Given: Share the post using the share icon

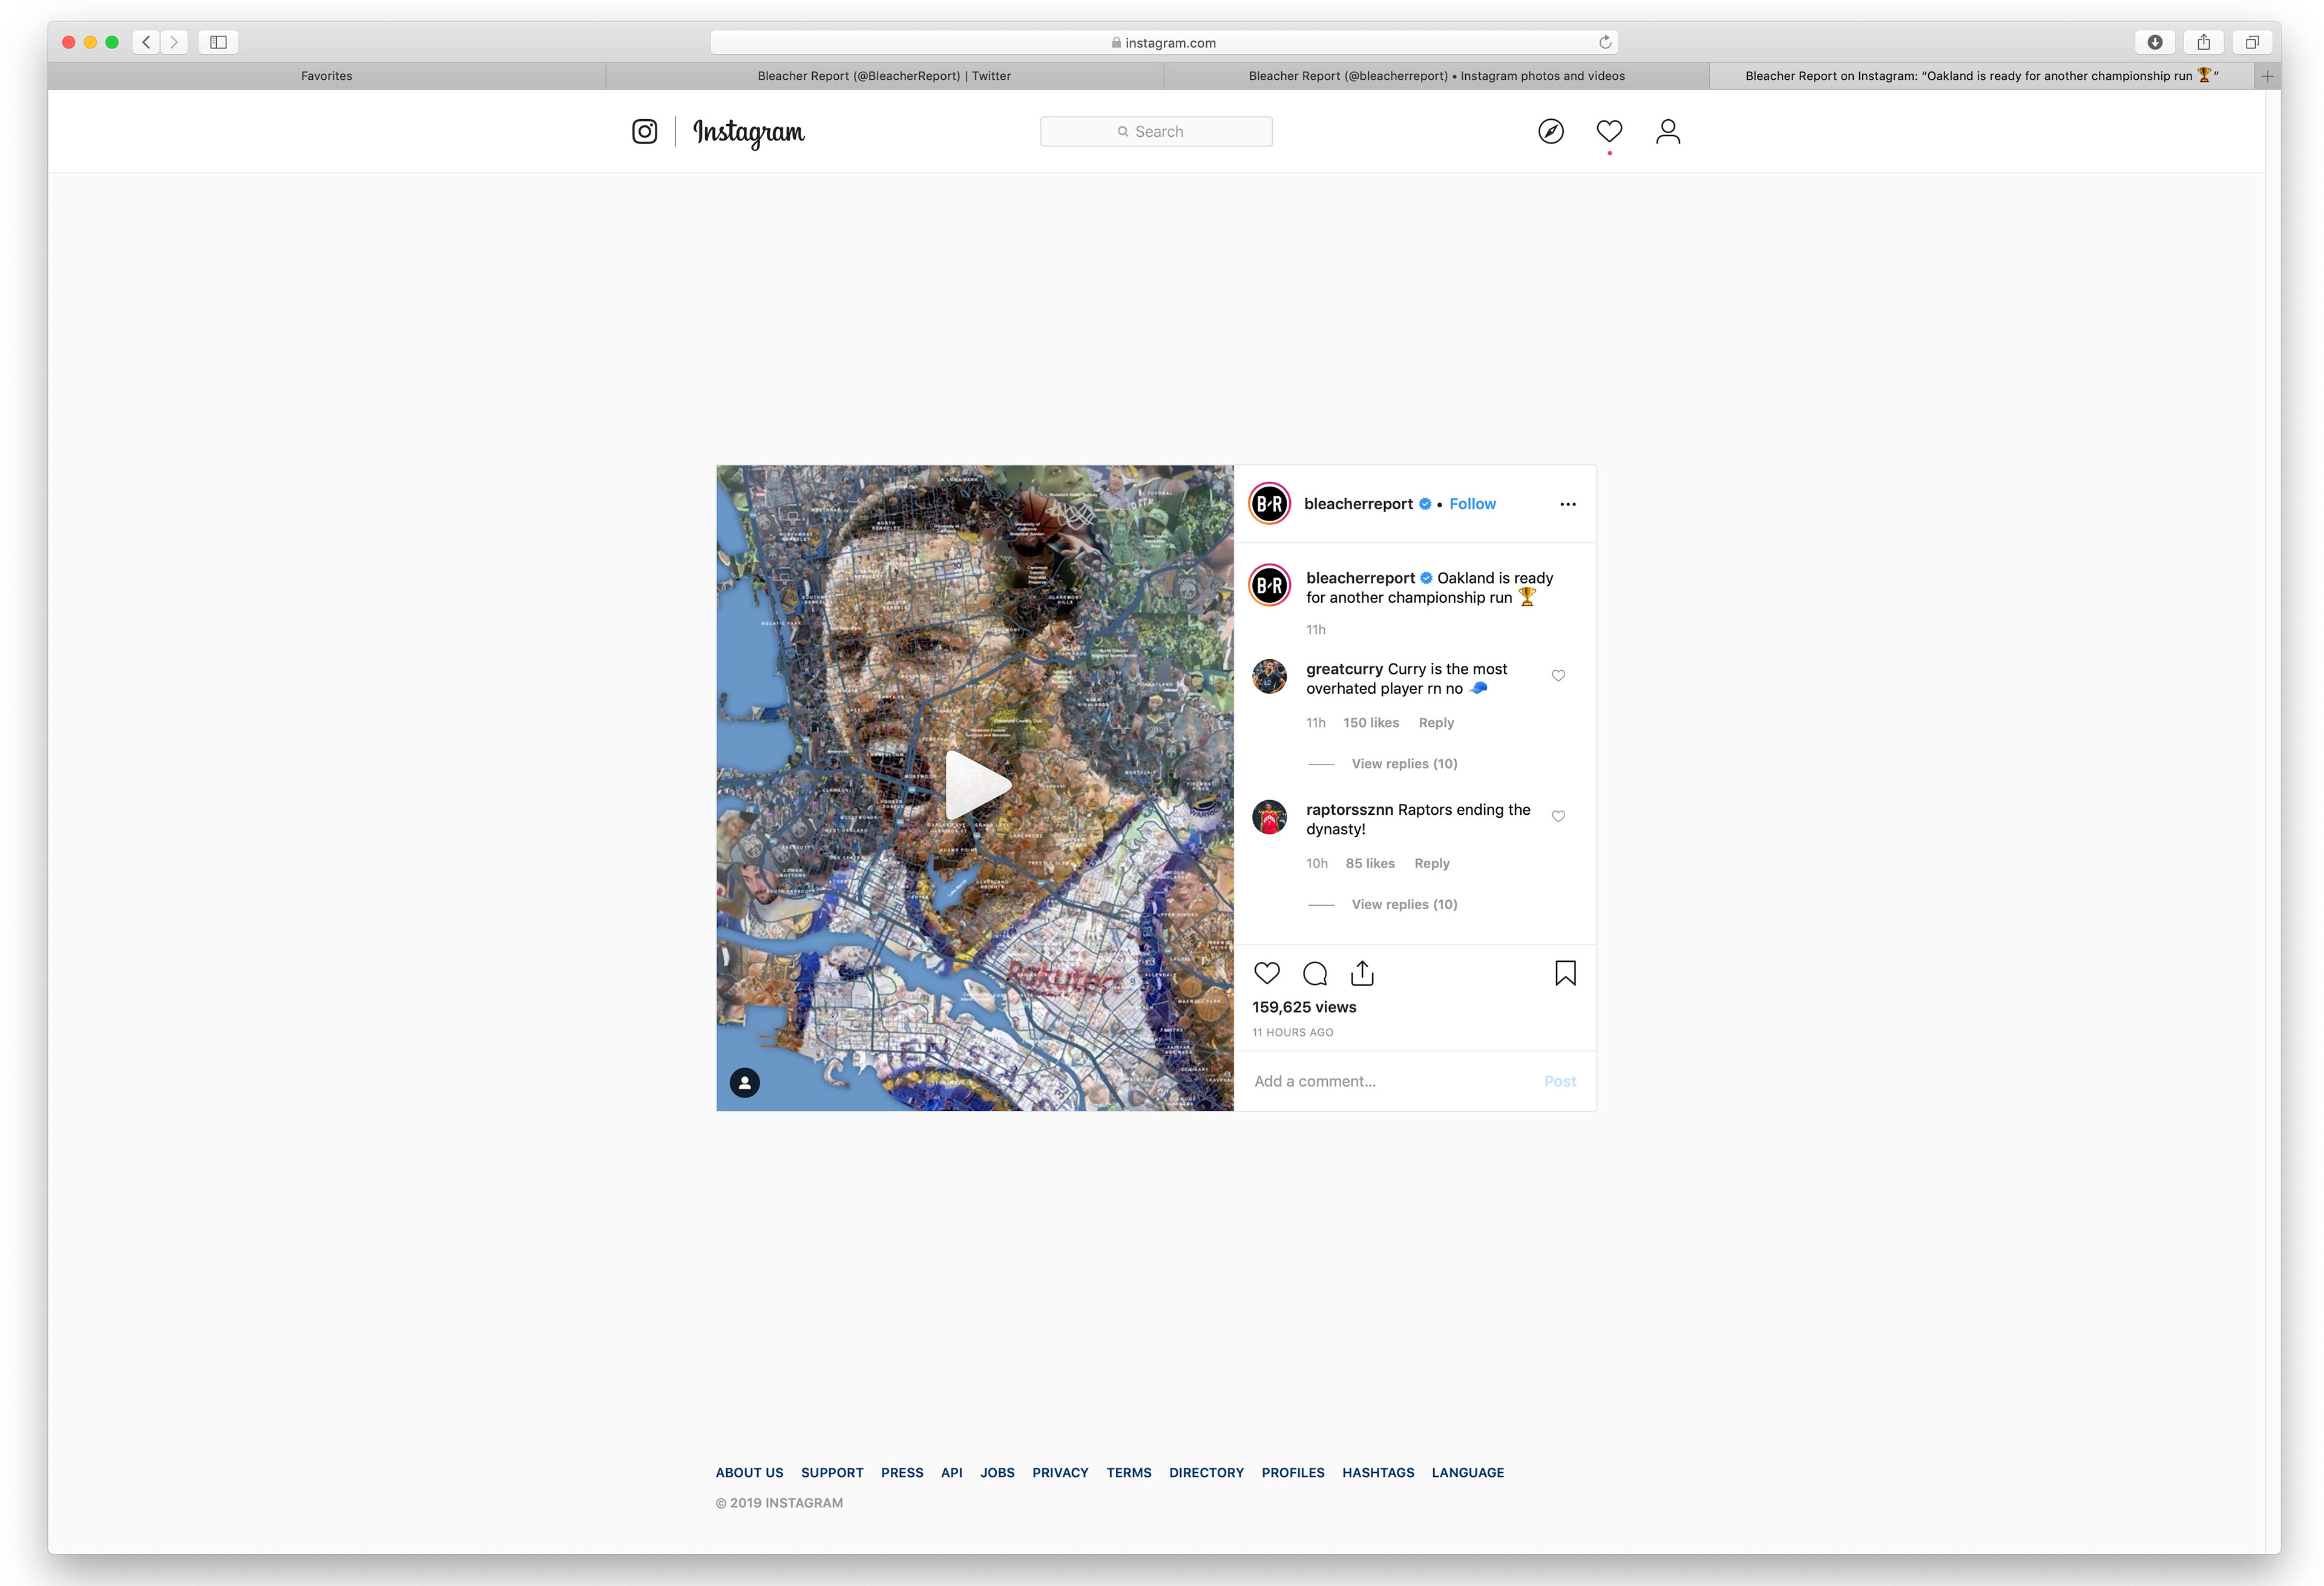Looking at the screenshot, I should 1362,973.
